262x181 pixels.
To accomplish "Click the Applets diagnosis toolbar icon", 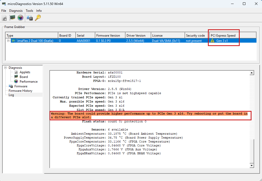I will click(4, 18).
